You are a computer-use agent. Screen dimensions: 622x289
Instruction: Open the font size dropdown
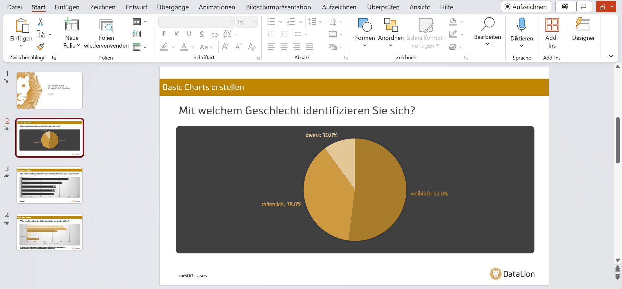pyautogui.click(x=255, y=22)
